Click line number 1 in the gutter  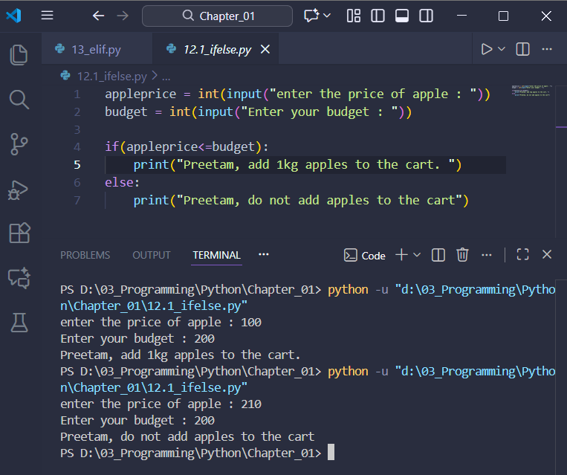(x=77, y=94)
